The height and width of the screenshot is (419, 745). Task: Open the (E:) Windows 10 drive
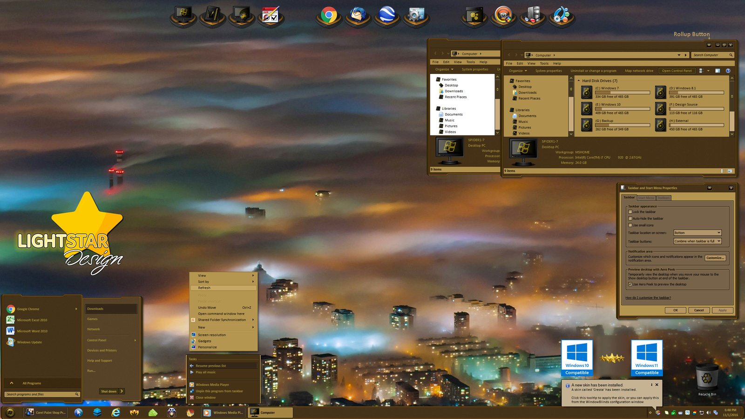(616, 108)
